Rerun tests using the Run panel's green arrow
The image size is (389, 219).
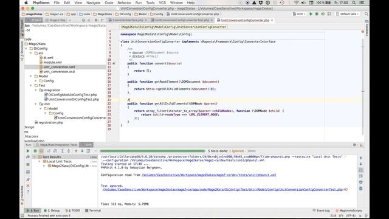click(28, 151)
